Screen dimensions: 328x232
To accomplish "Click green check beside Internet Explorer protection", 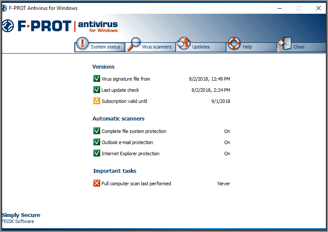I will click(97, 153).
